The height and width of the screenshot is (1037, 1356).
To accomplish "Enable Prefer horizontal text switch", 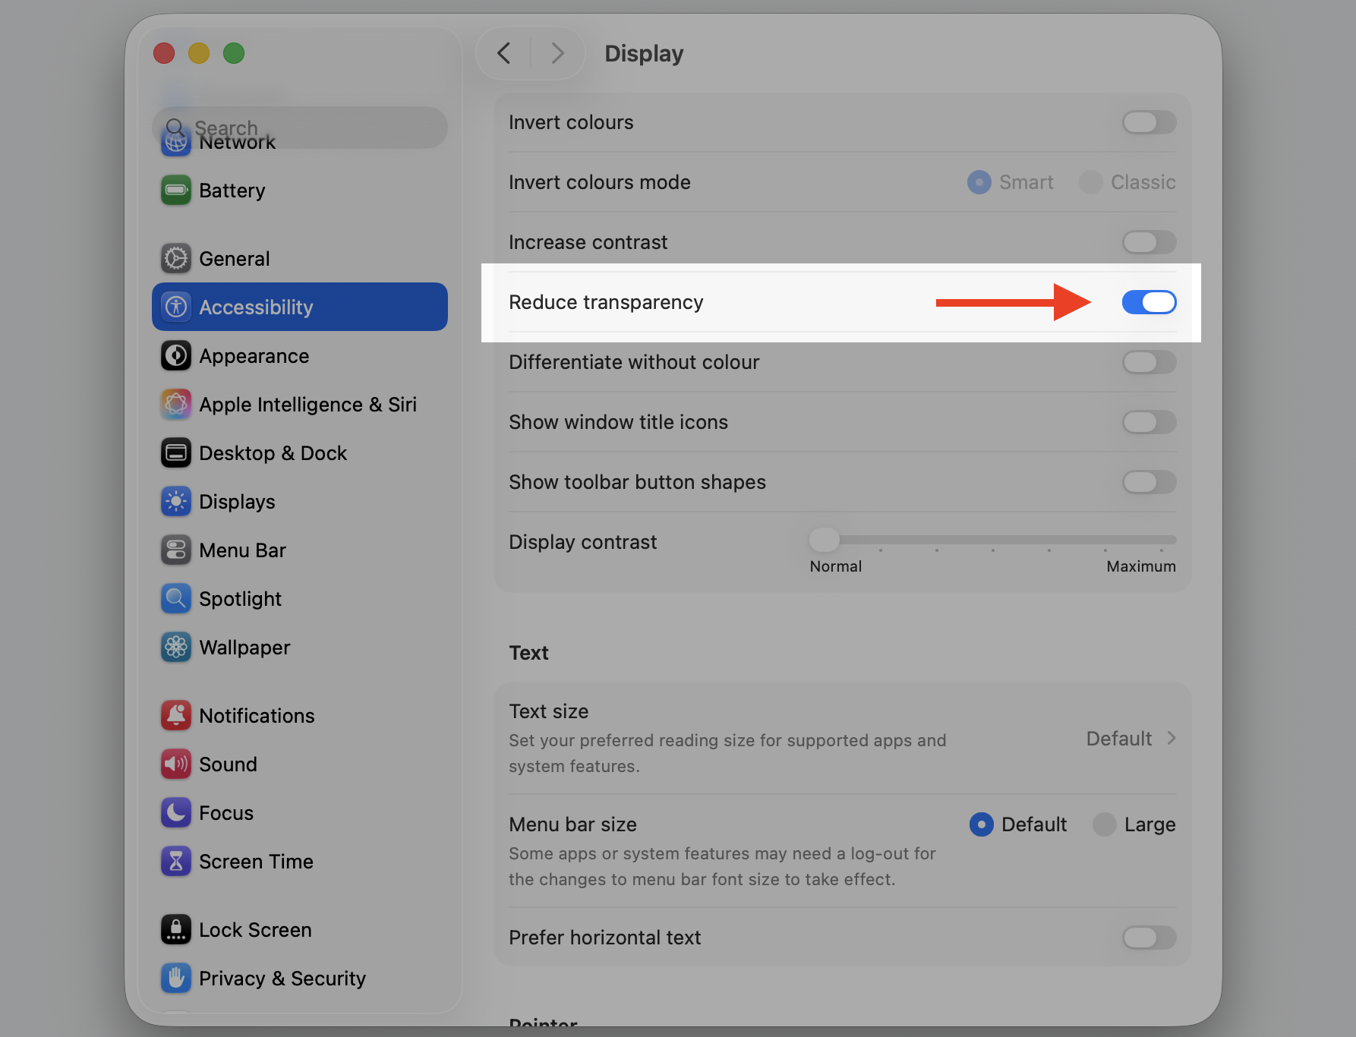I will 1149,938.
